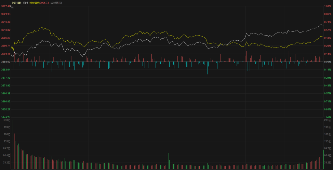Click the 3849.71 lowest price label
The width and height of the screenshot is (333, 170).
[x=6, y=117]
